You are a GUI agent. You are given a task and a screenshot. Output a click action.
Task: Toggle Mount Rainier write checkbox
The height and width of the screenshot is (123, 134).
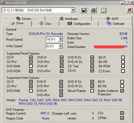click(x=92, y=91)
